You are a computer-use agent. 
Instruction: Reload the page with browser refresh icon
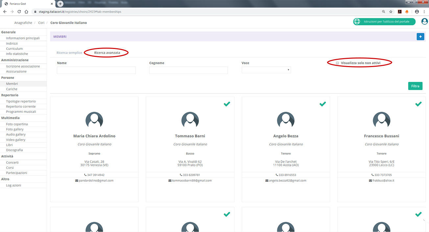coord(19,12)
